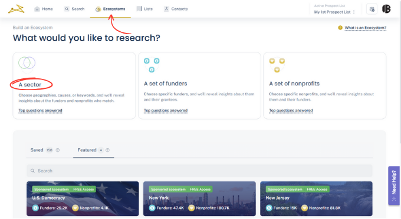Click the magnifier icon beside Search nav
The height and width of the screenshot is (219, 401).
pyautogui.click(x=67, y=9)
